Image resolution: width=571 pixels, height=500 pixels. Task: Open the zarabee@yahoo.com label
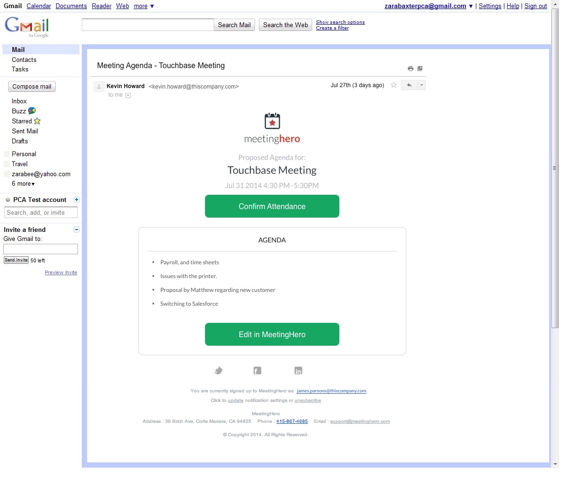pyautogui.click(x=41, y=174)
